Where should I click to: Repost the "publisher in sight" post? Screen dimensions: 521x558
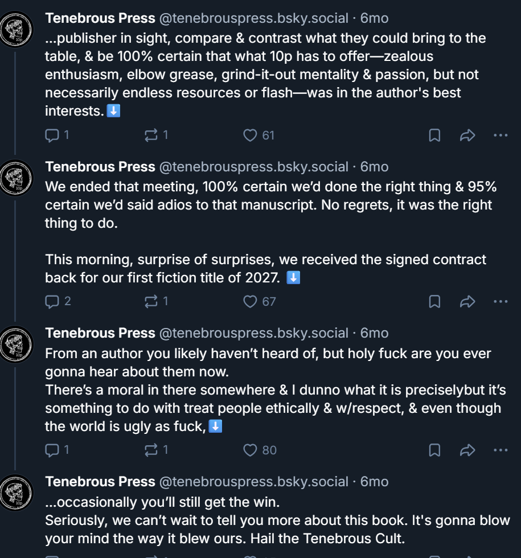point(151,135)
